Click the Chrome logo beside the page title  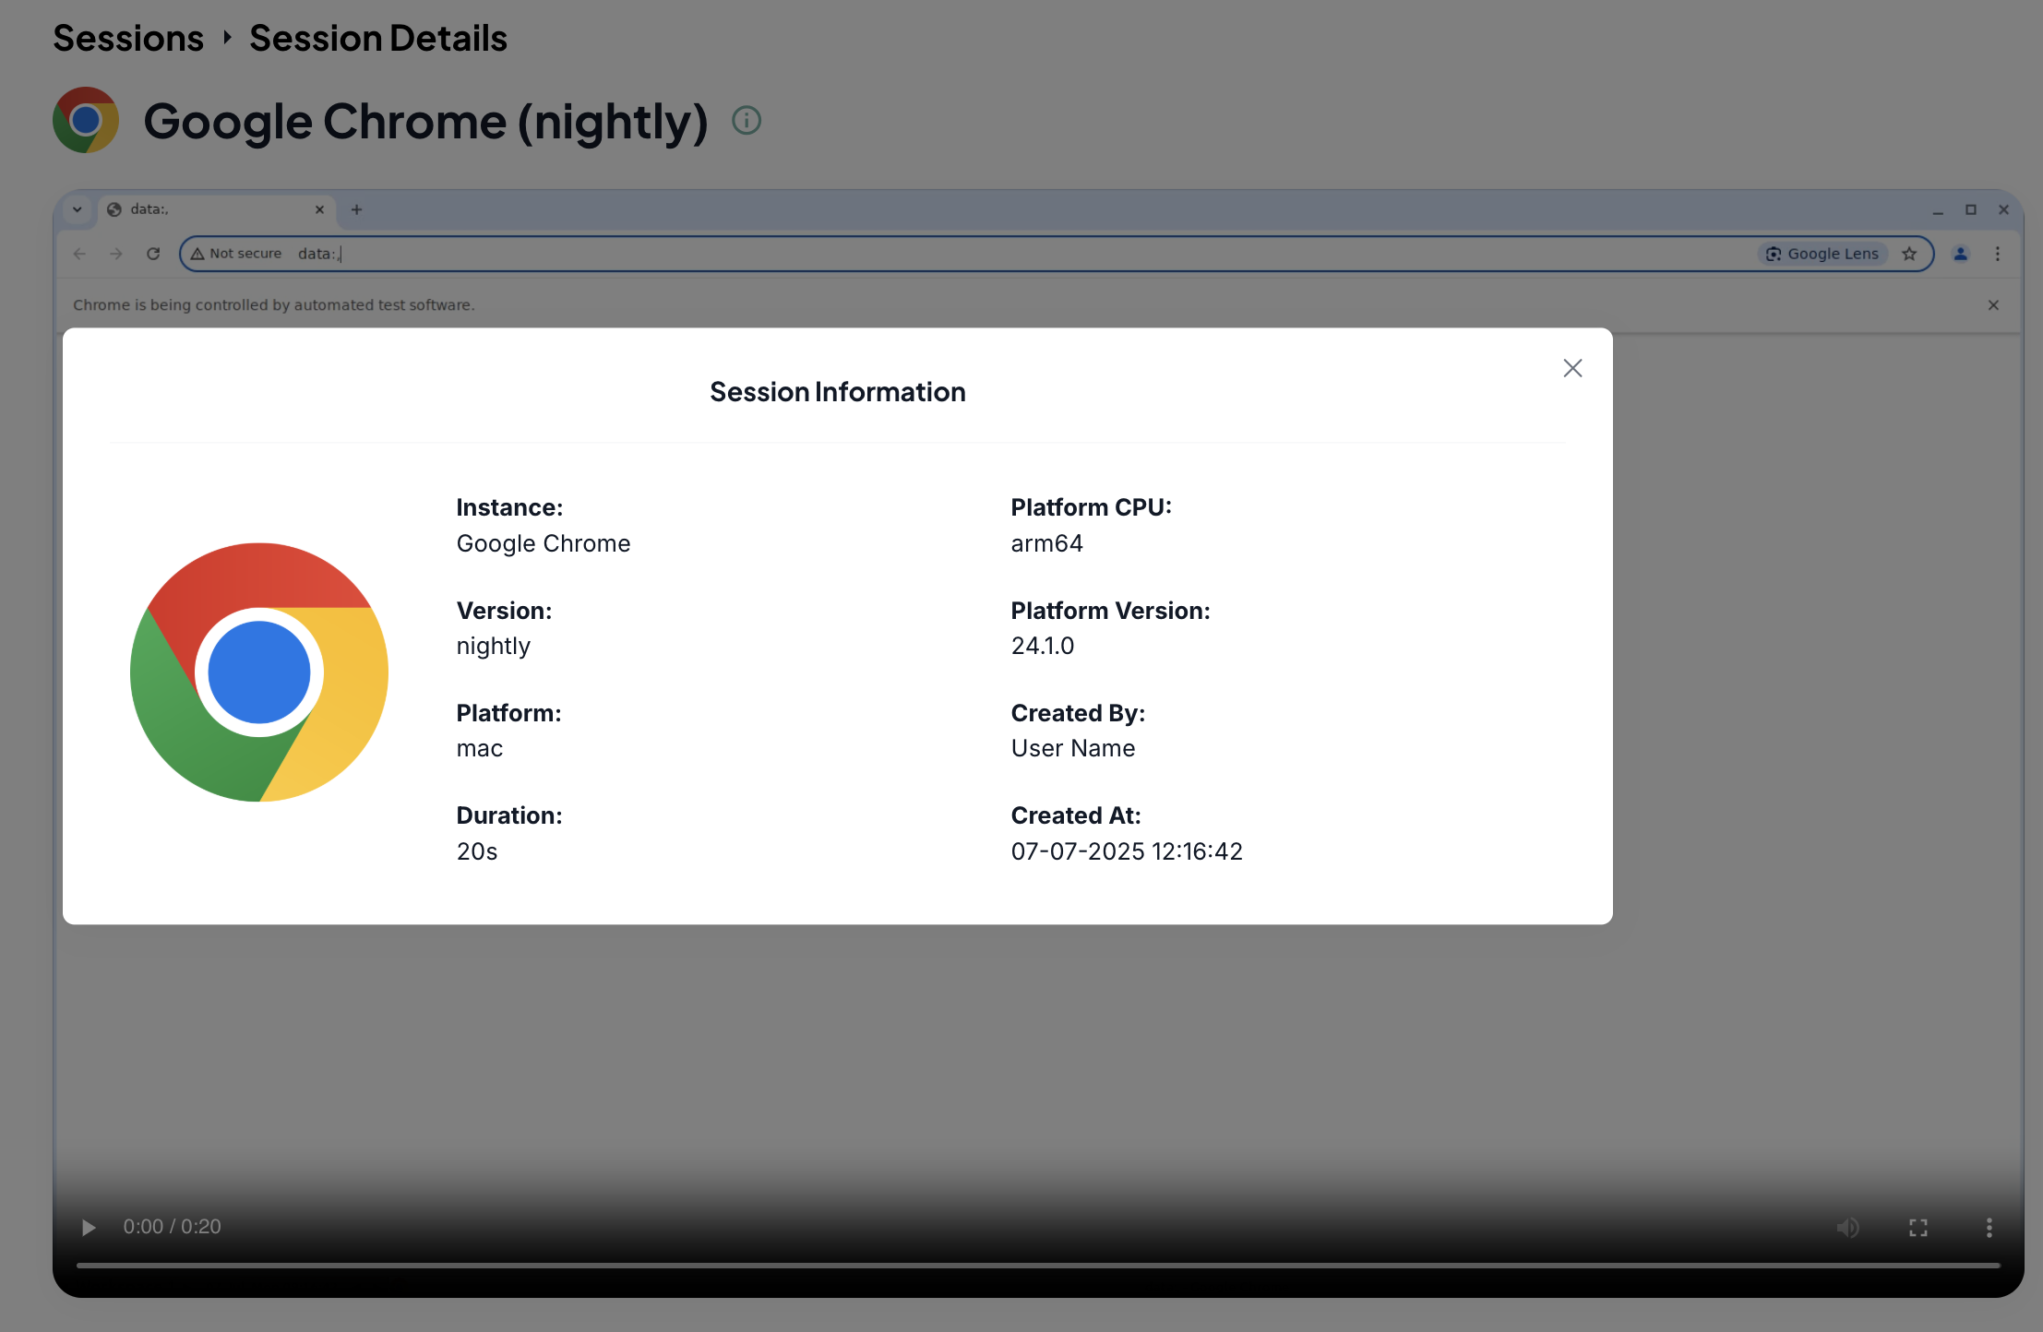[x=86, y=120]
